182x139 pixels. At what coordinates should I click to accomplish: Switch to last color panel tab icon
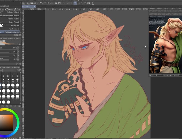coord(19,106)
